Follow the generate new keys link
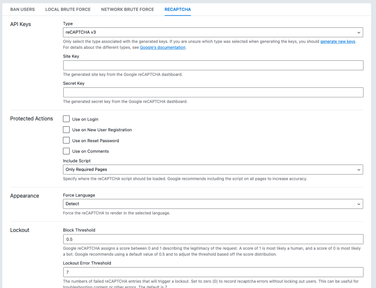The width and height of the screenshot is (376, 288). 338,42
